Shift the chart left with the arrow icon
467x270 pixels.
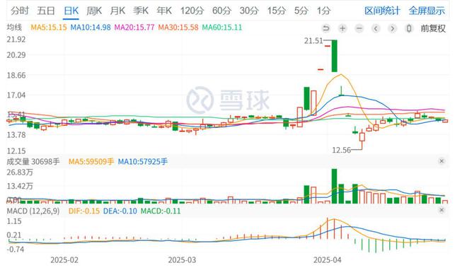coord(376,28)
